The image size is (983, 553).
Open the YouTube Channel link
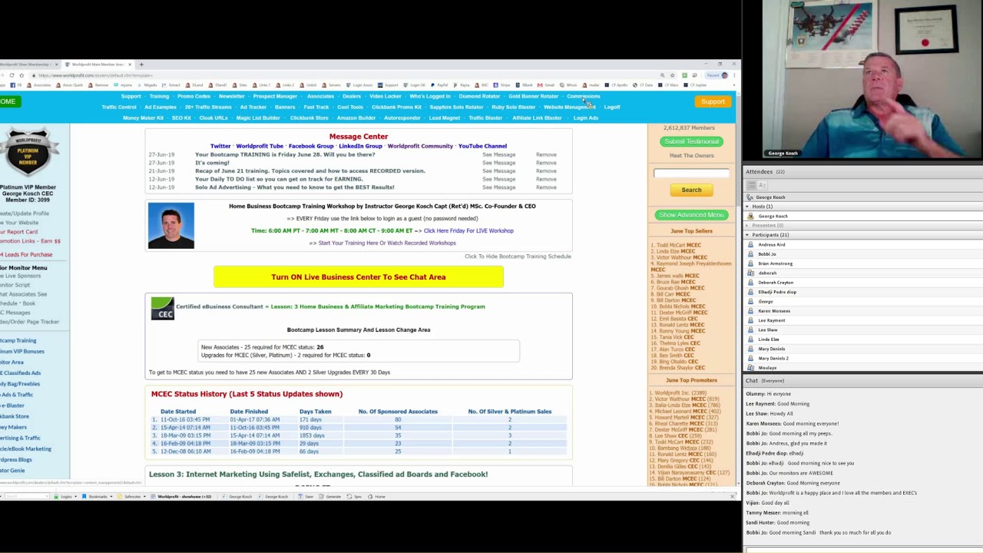(x=482, y=146)
